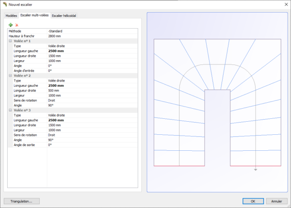This screenshot has width=291, height=208.
Task: Switch to the Modèles tab
Action: (11, 16)
